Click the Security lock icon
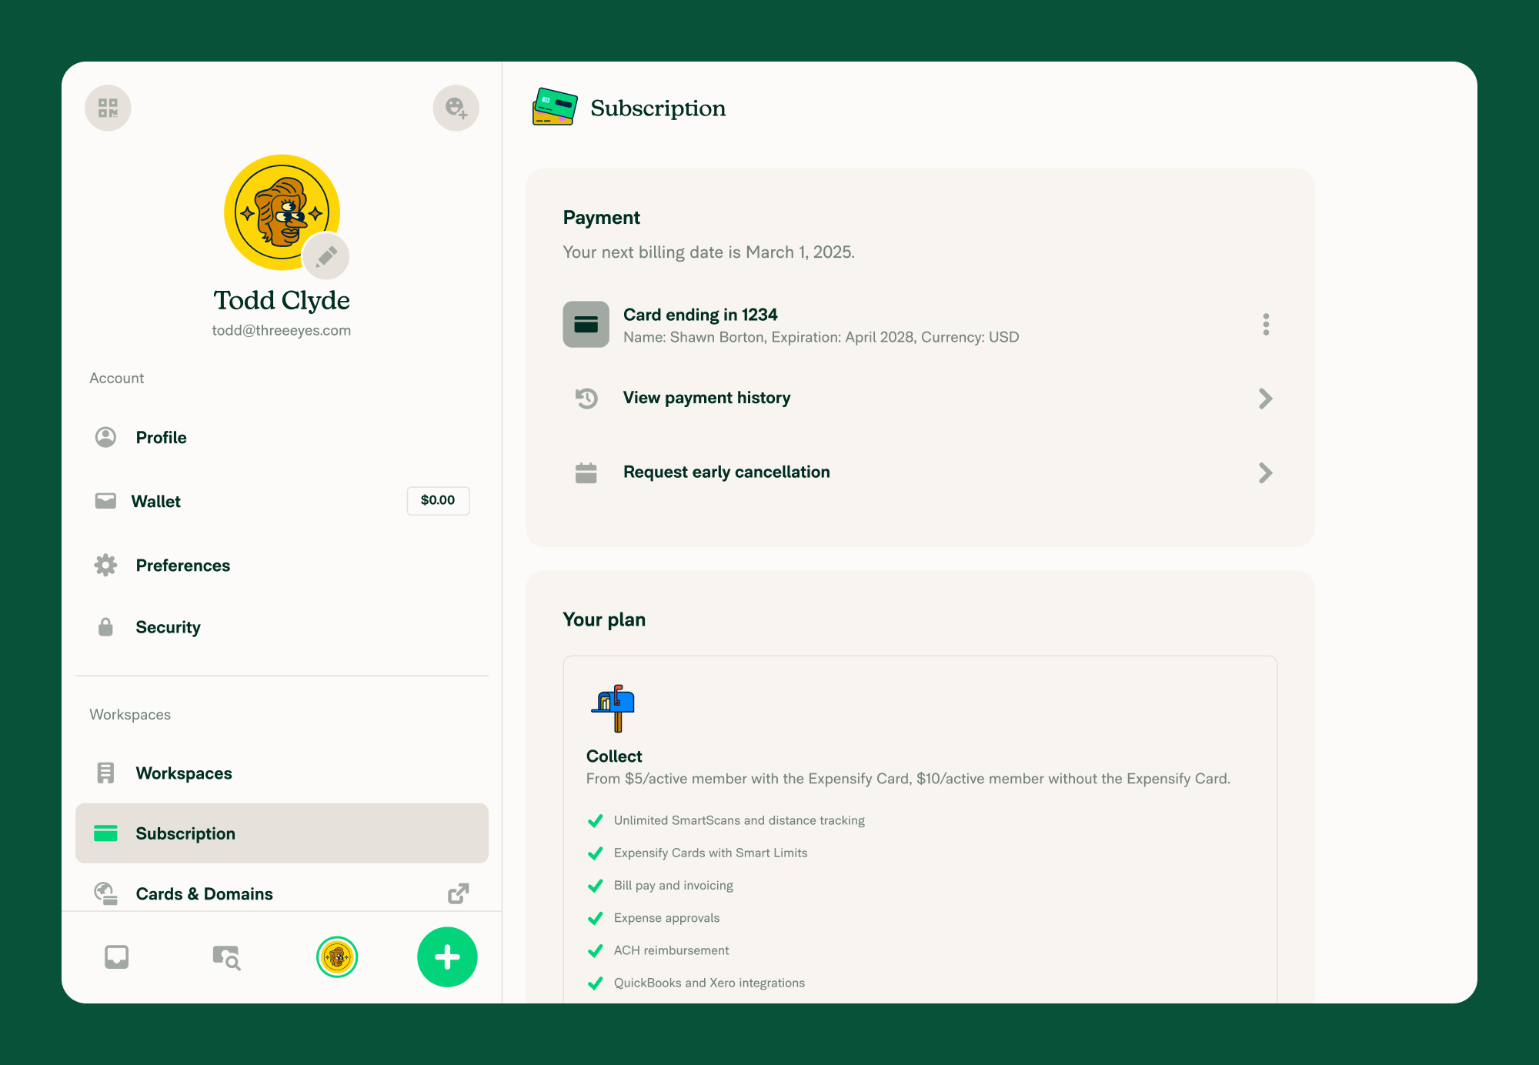1539x1065 pixels. (x=105, y=628)
